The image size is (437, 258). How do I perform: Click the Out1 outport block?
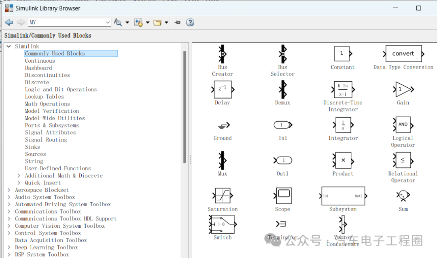[282, 160]
